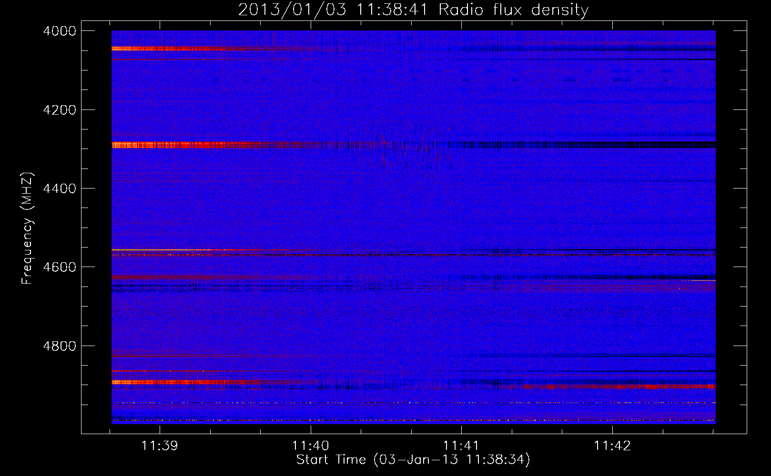Click the 4800 frequency tick label
Viewport: 771px width, 476px height.
tap(60, 346)
